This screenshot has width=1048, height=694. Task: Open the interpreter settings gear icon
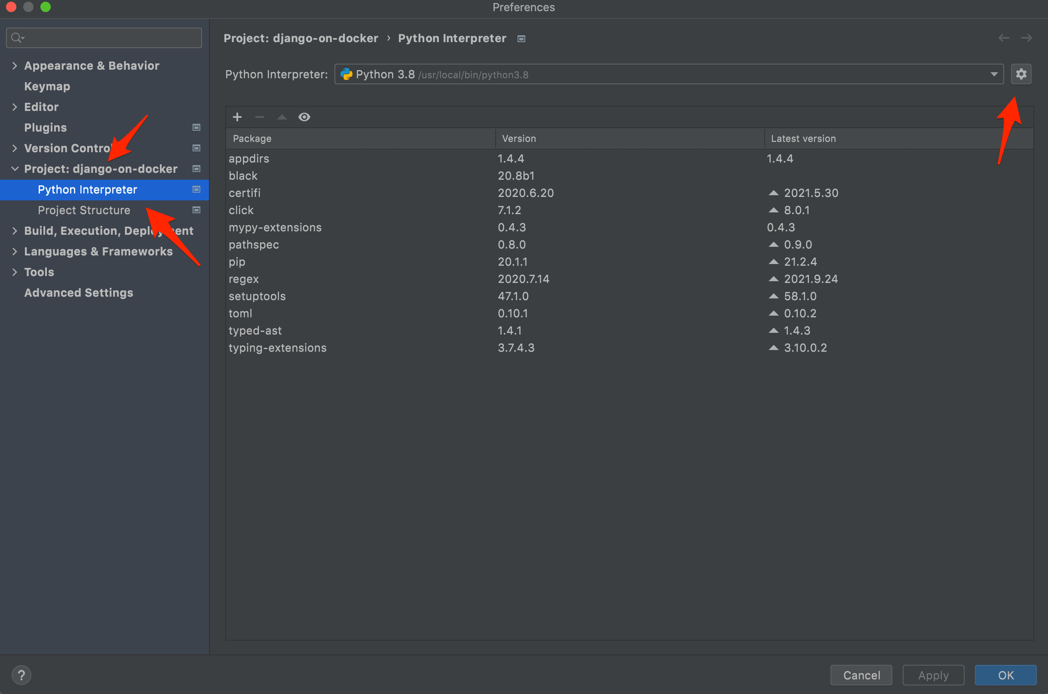(1021, 74)
